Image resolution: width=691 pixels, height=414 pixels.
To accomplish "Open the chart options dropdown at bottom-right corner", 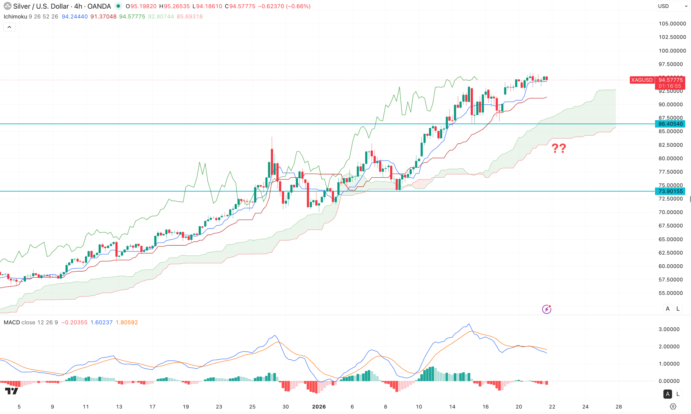I will point(673,406).
